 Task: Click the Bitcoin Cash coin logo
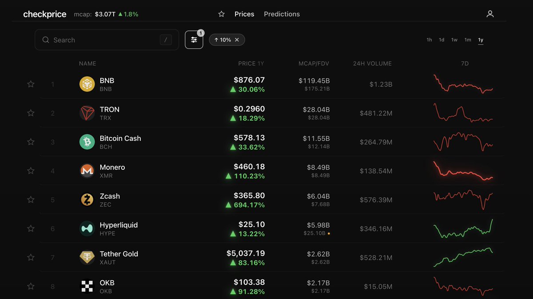click(87, 141)
